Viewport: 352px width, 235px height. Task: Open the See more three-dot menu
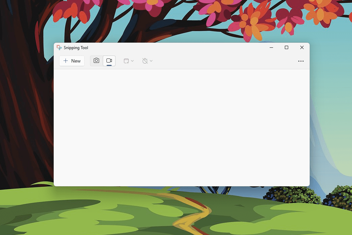(x=301, y=61)
